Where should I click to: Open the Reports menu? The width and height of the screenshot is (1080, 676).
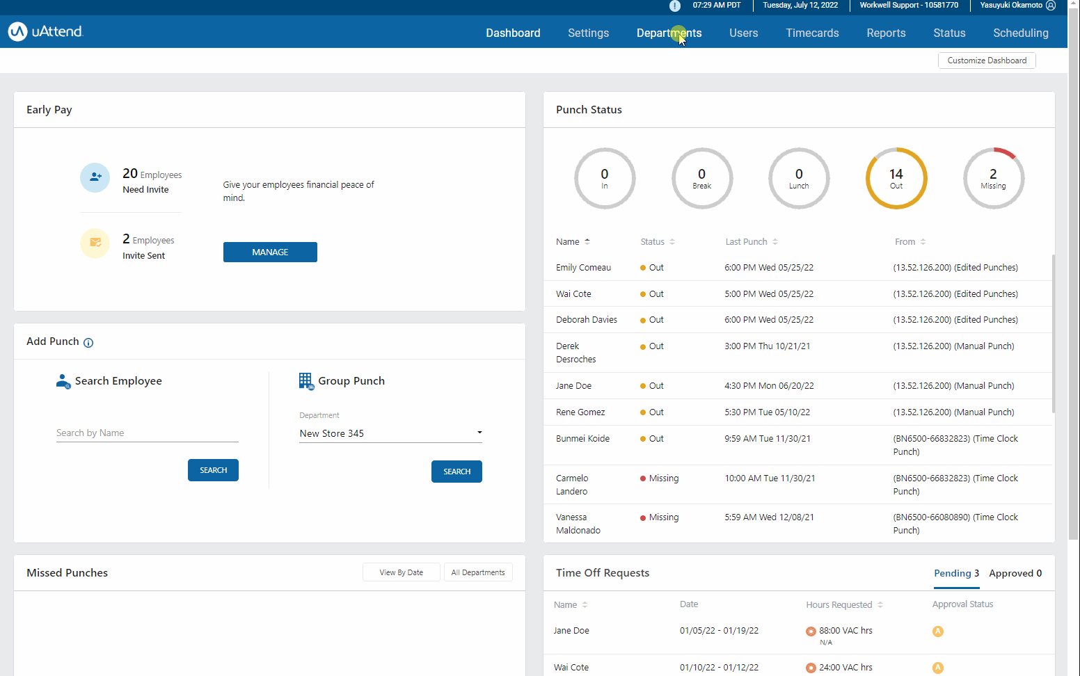click(x=886, y=33)
